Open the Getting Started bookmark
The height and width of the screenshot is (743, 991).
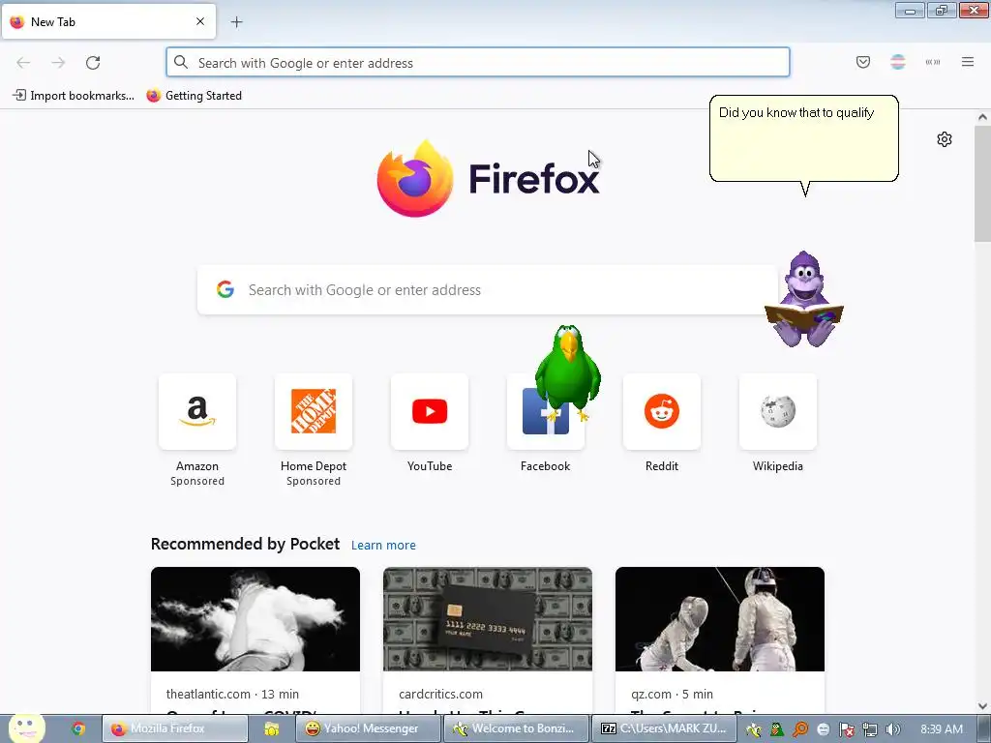[x=194, y=96]
